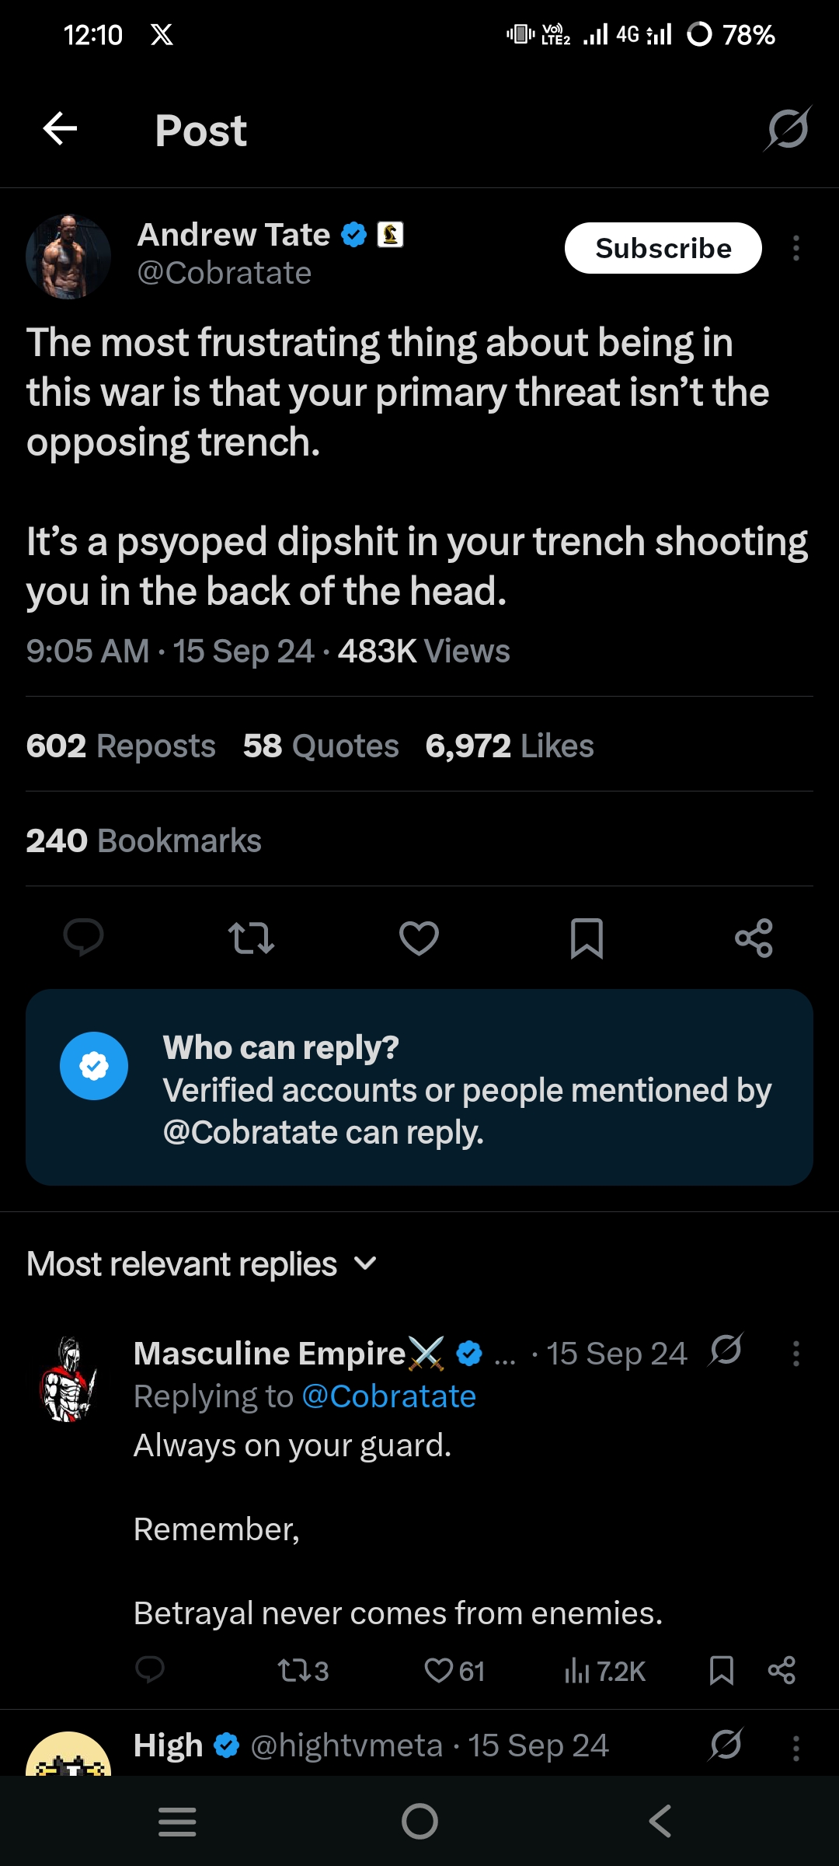Open three-dot menu on Masculine Empire reply
This screenshot has width=839, height=1866.
[795, 1354]
